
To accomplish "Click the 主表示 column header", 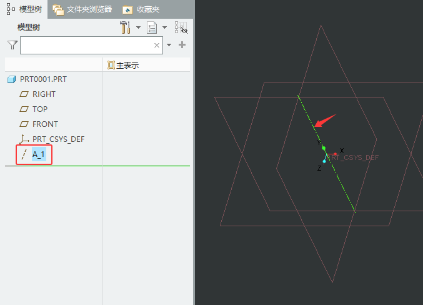I will 146,65.
